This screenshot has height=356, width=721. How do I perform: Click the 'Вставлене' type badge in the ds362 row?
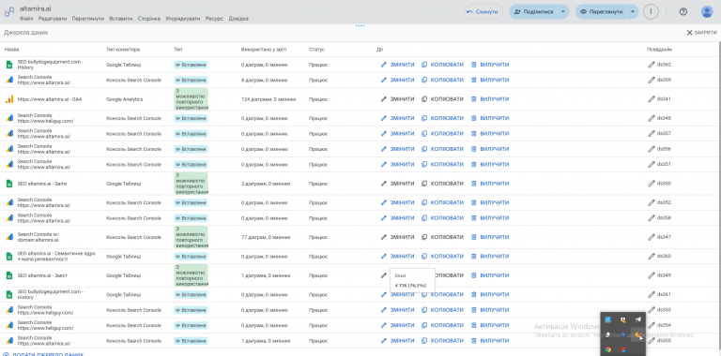pyautogui.click(x=191, y=65)
